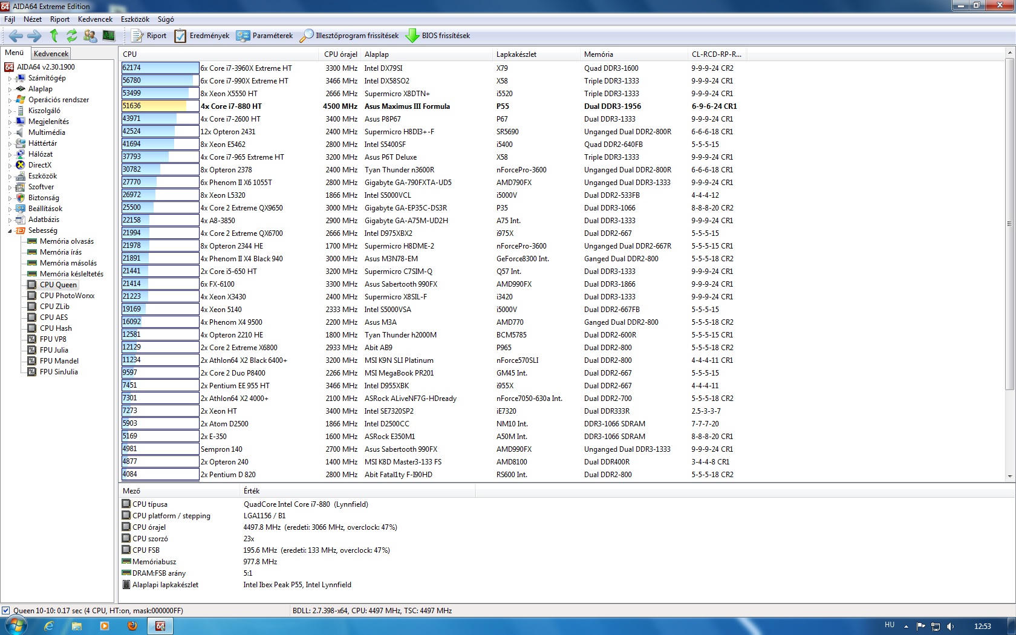Open the Riport toolbar button
1016x635 pixels.
pyautogui.click(x=149, y=36)
